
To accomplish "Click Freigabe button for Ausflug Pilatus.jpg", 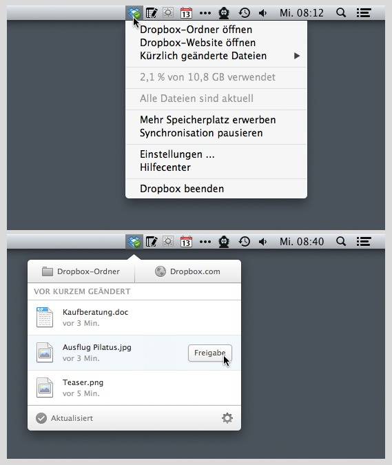I will coord(210,353).
